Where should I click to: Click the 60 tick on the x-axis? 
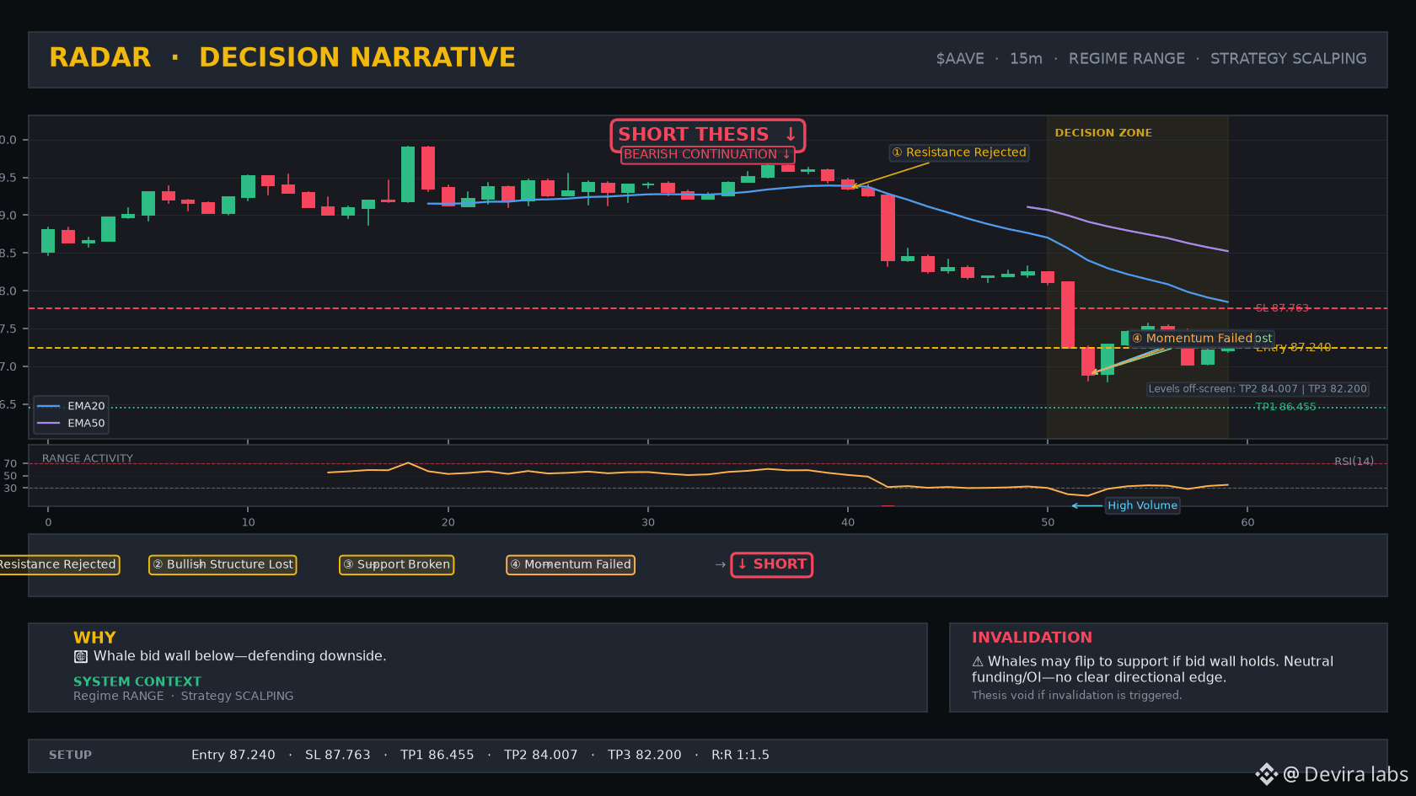1247,522
